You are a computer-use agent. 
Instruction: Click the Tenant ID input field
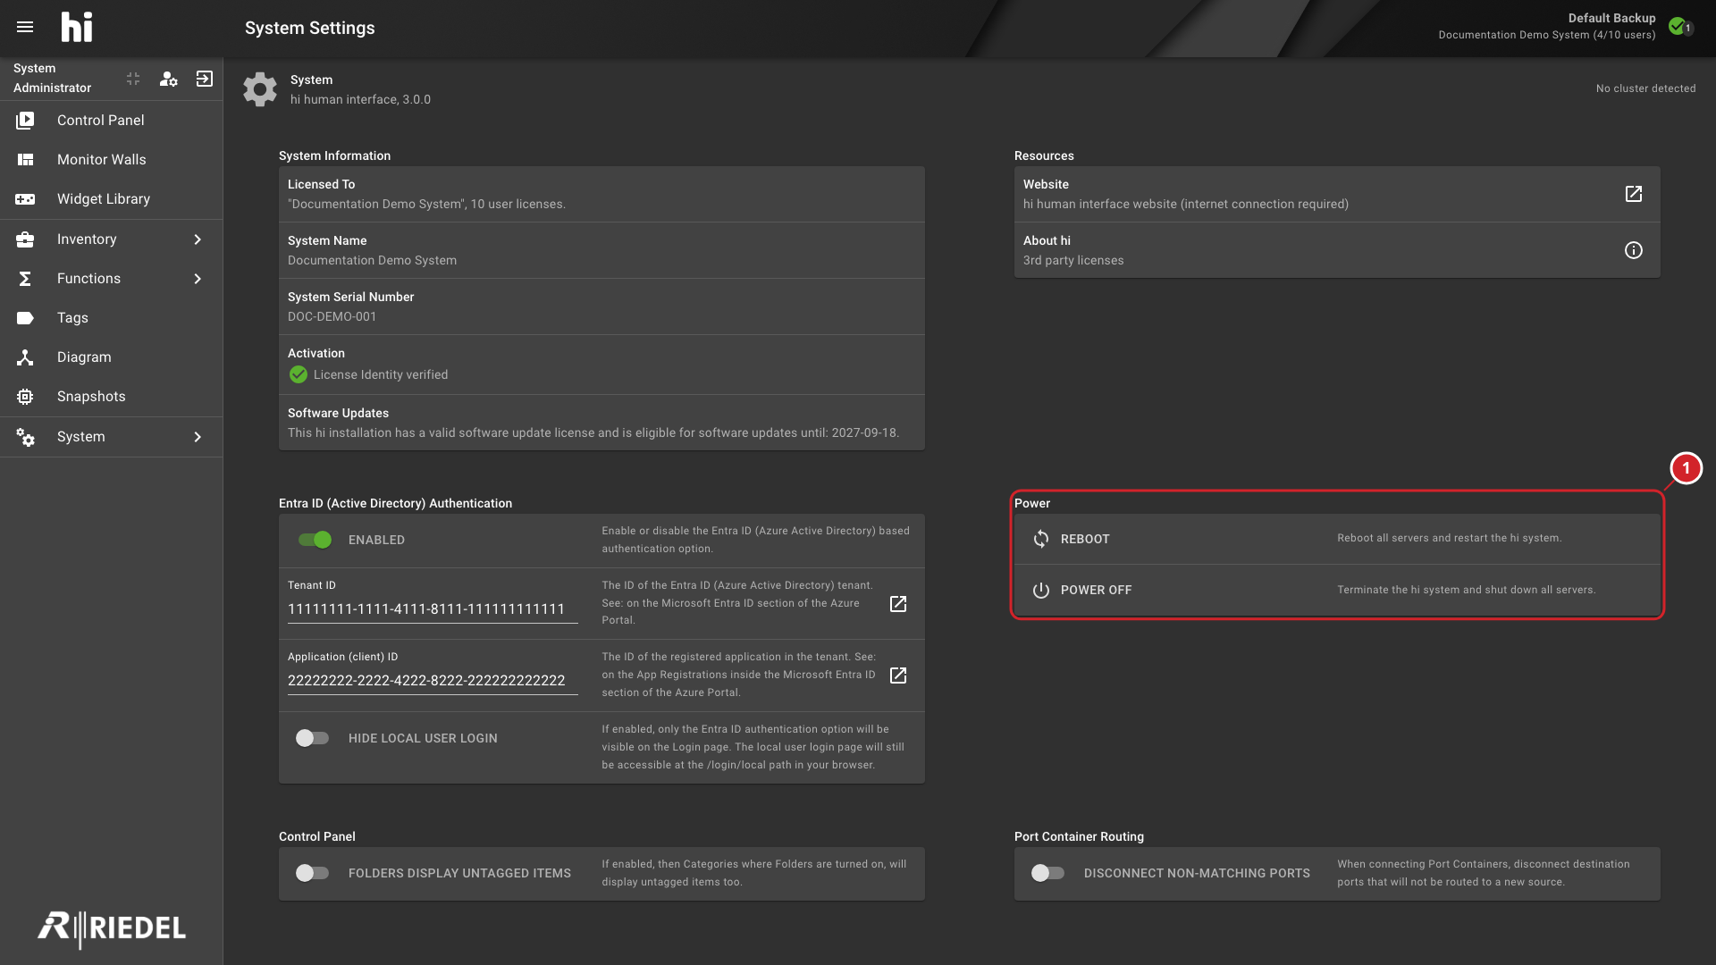click(x=433, y=609)
